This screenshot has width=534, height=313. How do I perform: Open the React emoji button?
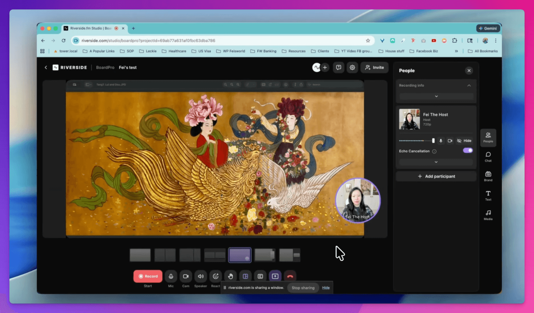216,276
